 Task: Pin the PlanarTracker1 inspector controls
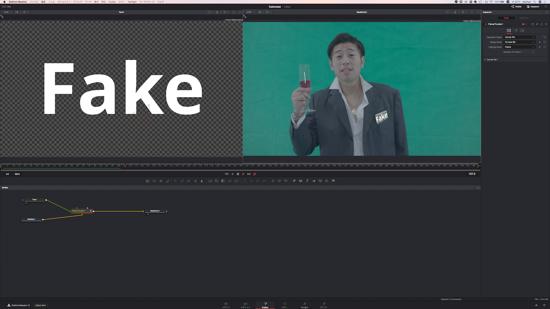point(537,24)
